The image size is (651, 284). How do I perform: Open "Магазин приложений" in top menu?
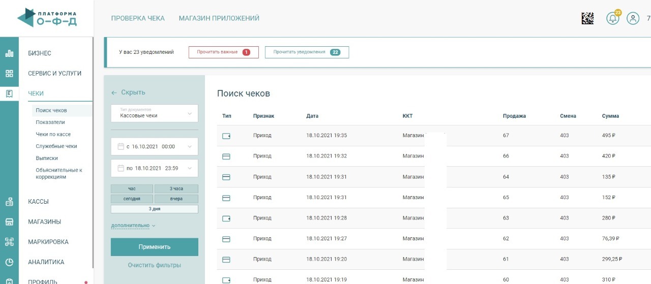(x=219, y=18)
